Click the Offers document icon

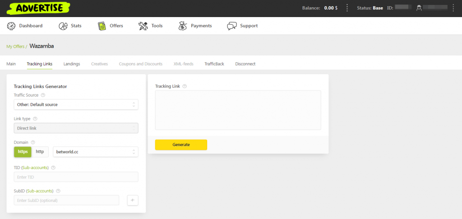102,26
